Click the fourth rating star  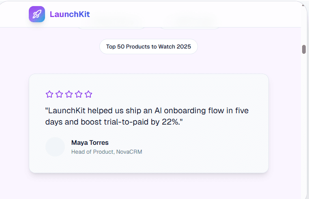pos(79,94)
